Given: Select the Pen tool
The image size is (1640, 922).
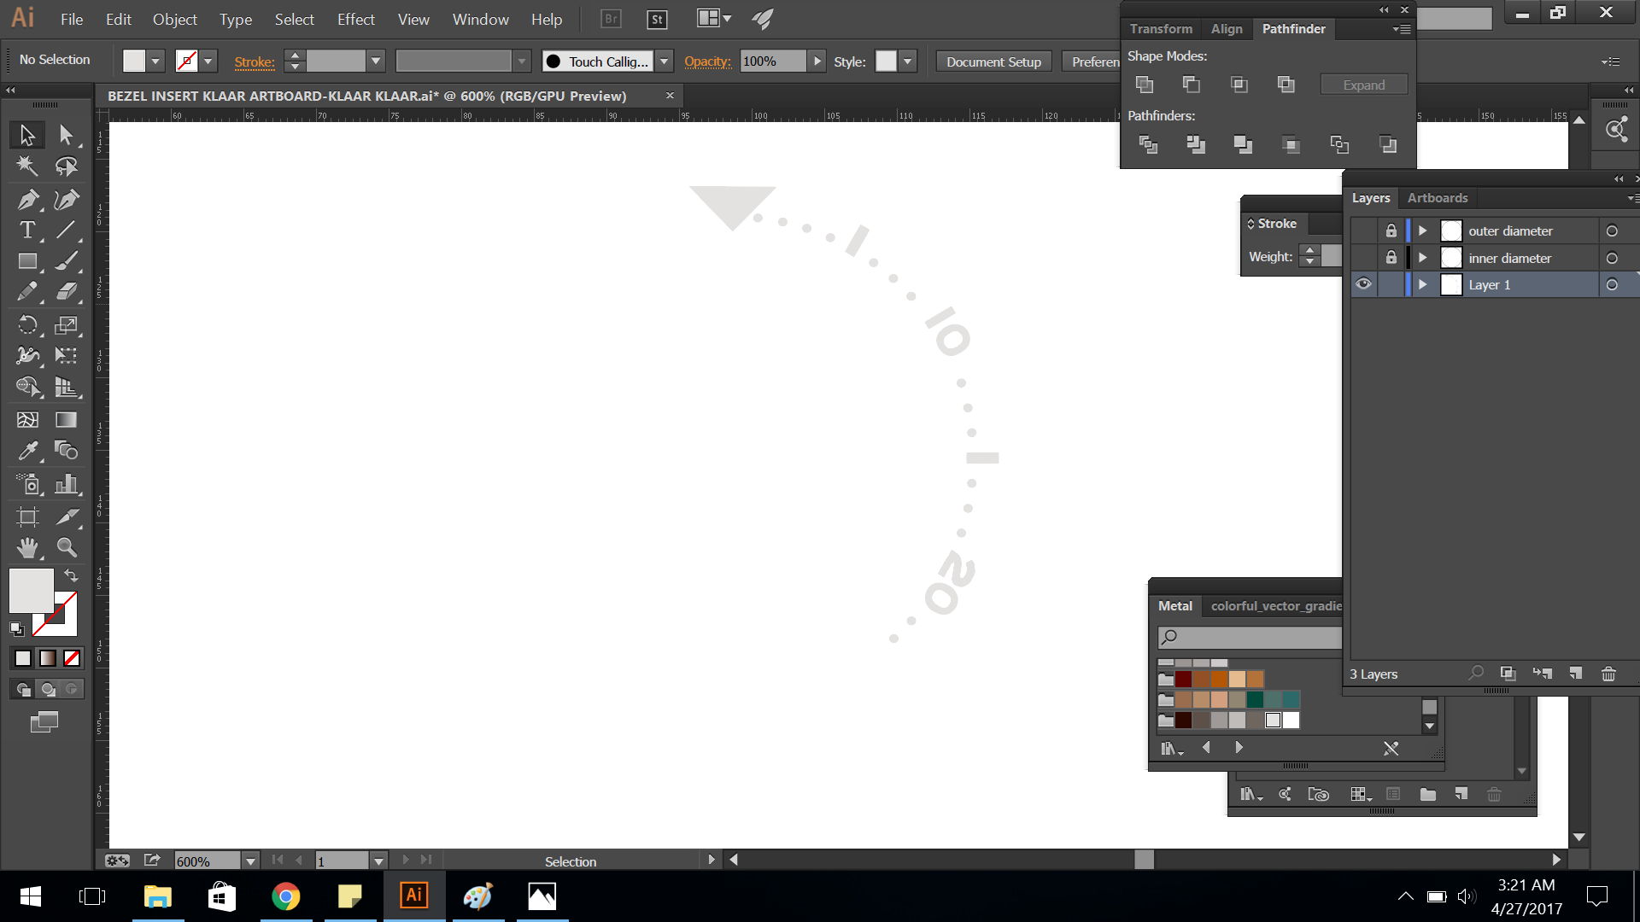Looking at the screenshot, I should click(27, 199).
